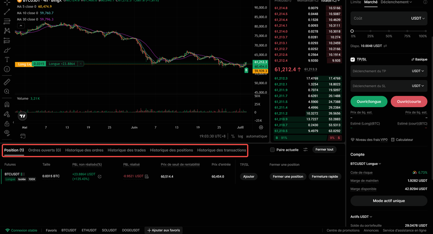Activate the zoom in tool
The width and height of the screenshot is (433, 234).
point(7,91)
